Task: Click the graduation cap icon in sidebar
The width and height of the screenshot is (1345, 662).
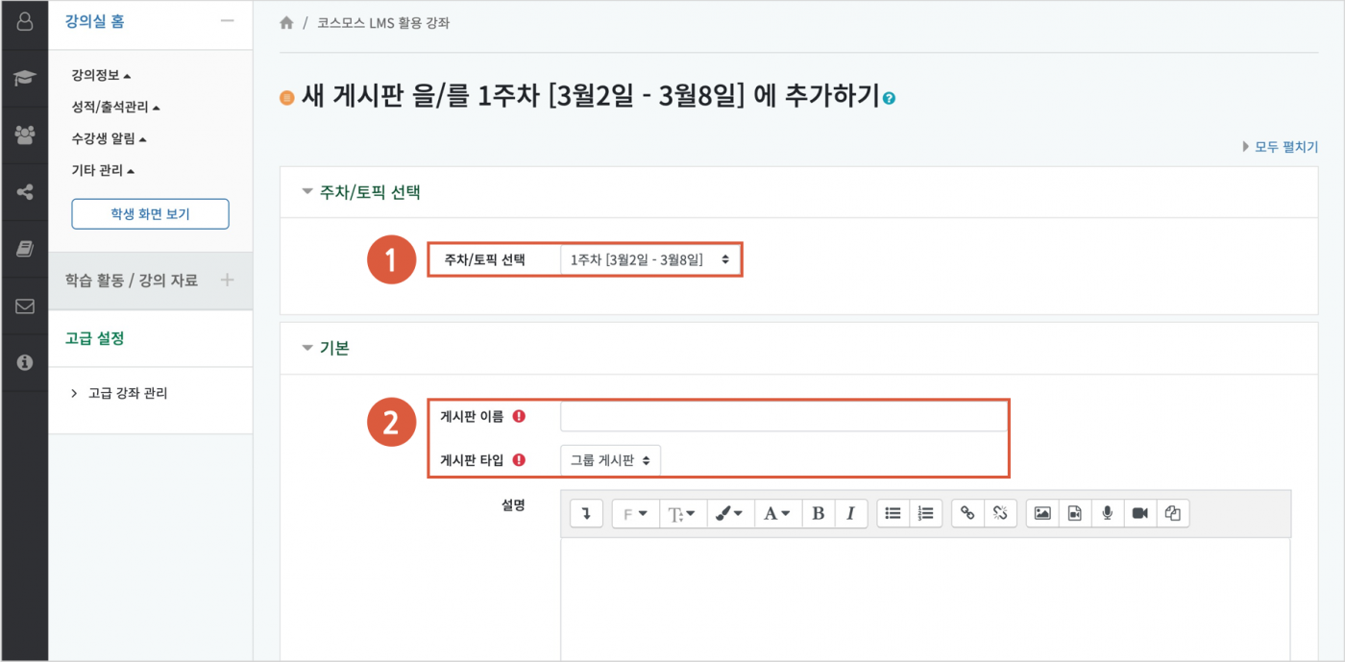Action: [24, 78]
